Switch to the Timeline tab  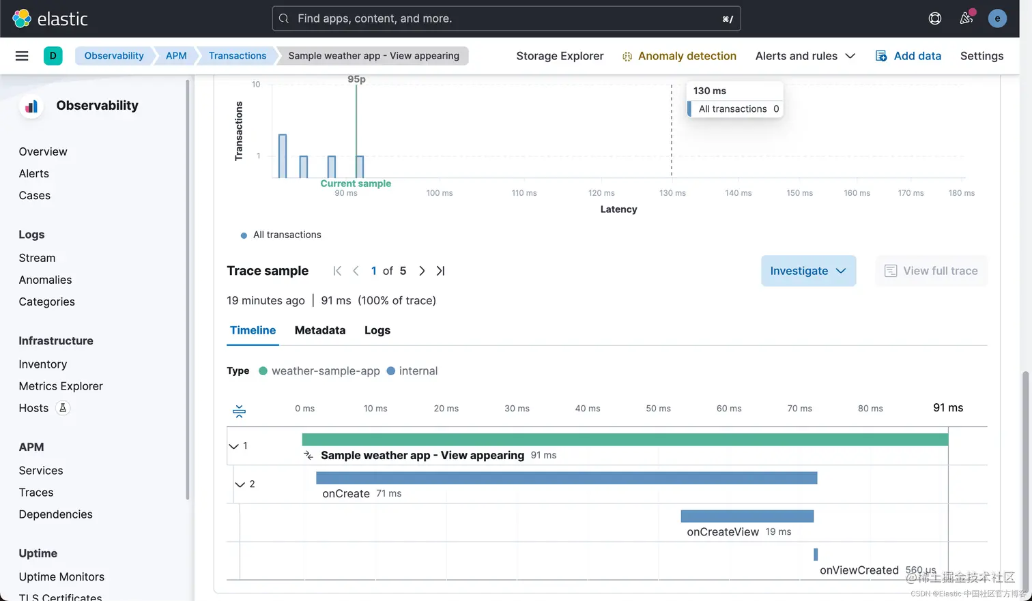pos(253,330)
